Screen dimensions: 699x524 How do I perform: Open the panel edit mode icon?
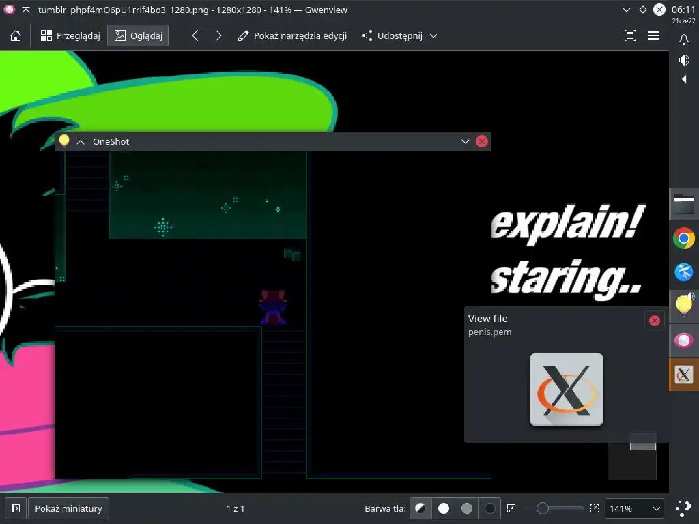point(684,508)
